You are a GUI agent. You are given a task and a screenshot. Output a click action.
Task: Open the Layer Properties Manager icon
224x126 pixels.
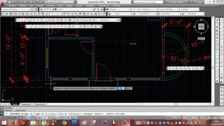(x=41, y=9)
